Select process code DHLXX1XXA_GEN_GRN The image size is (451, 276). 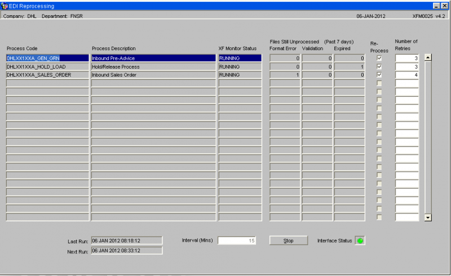(x=48, y=58)
